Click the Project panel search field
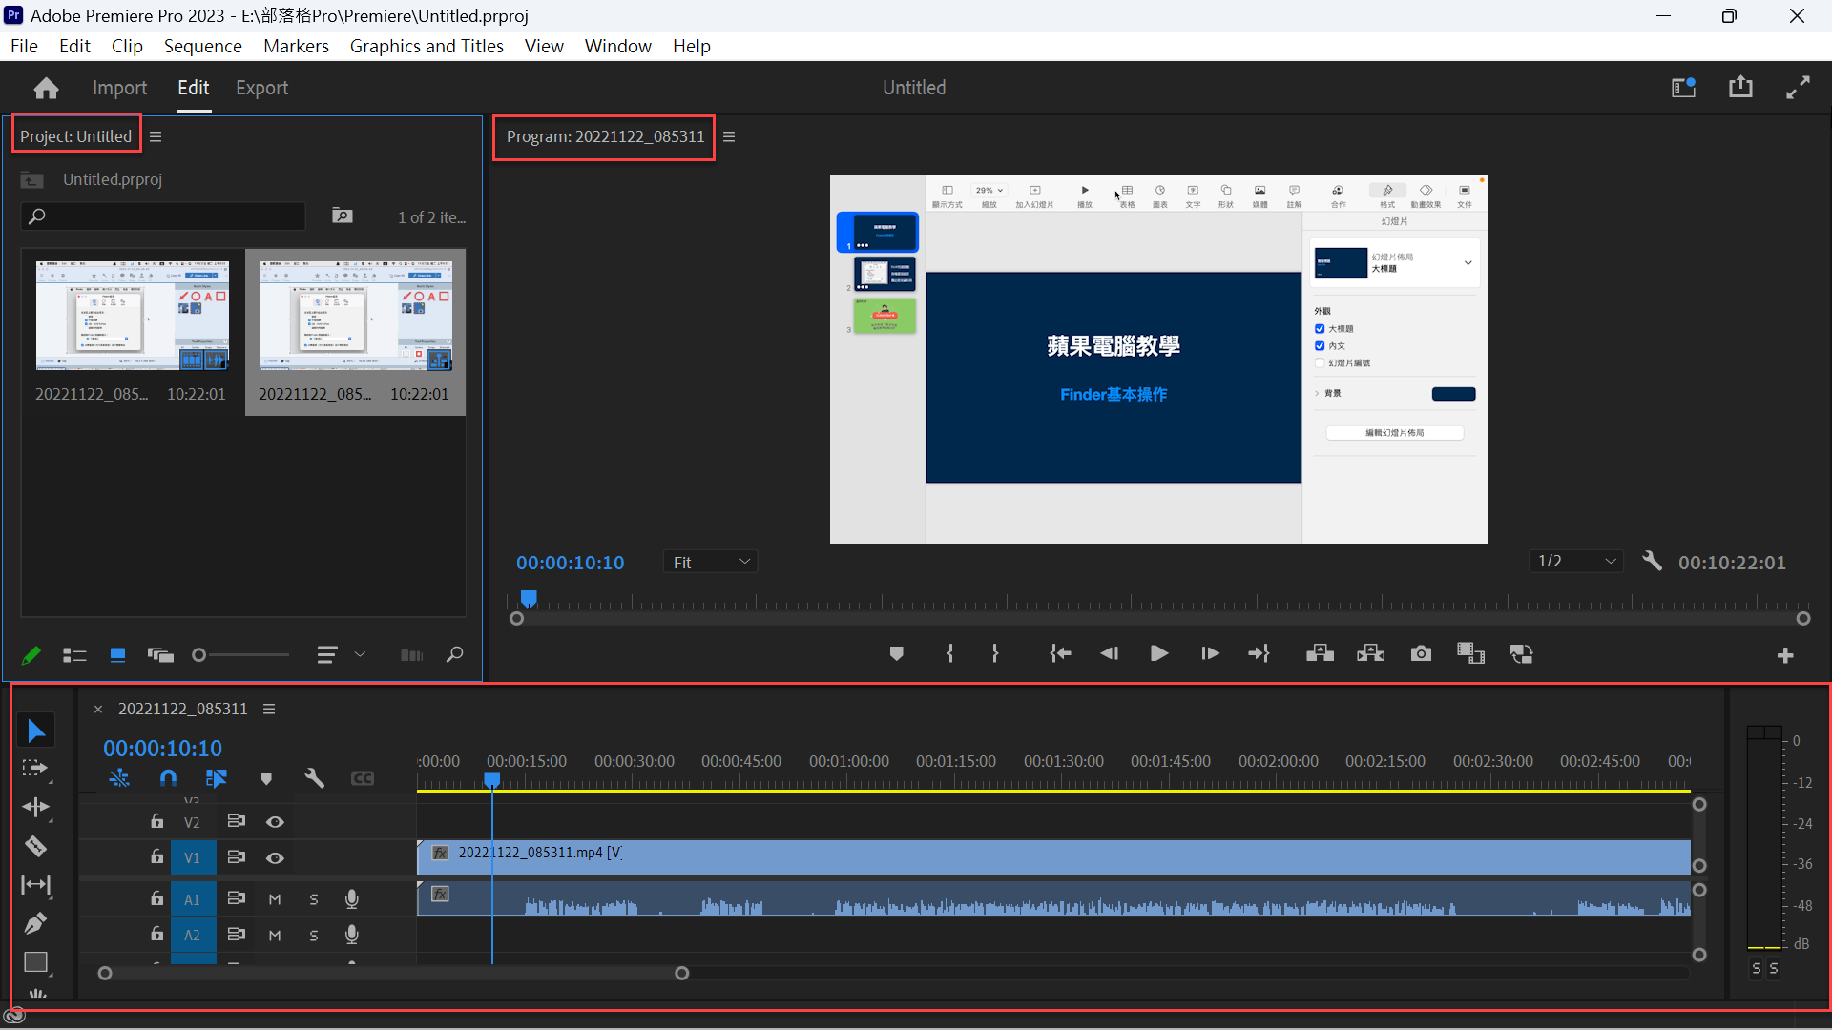 coord(163,216)
